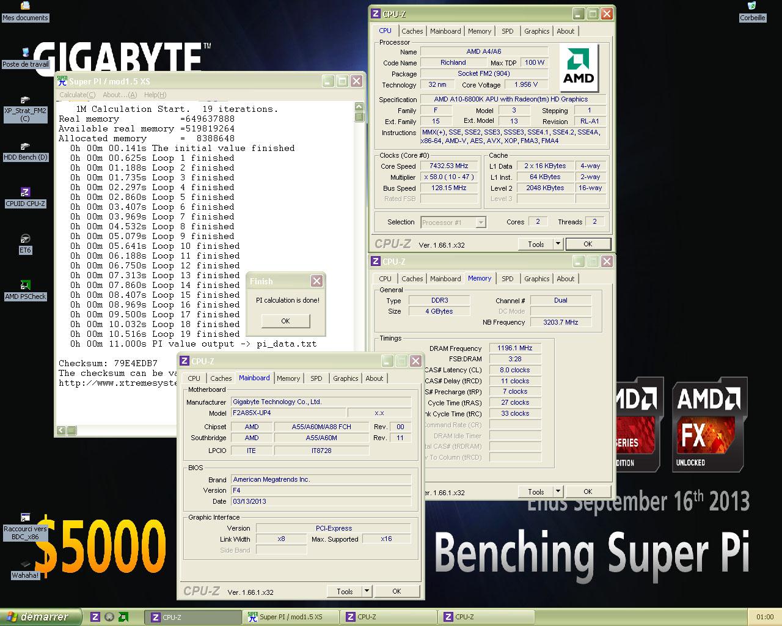The width and height of the screenshot is (782, 626).
Task: Open Help menu in Super PI
Action: 155,95
